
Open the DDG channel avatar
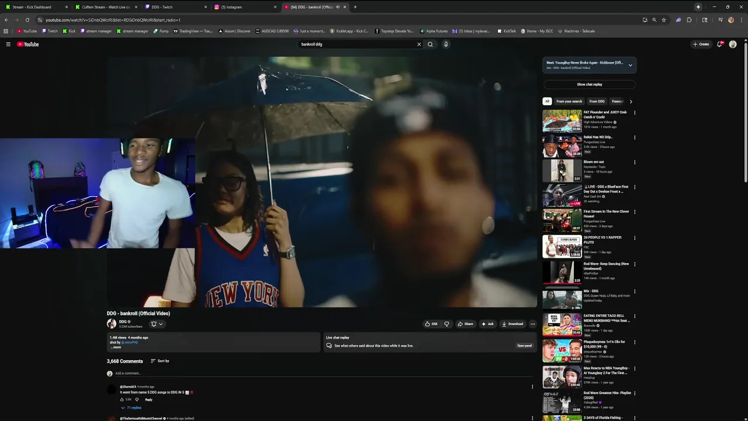[111, 324]
